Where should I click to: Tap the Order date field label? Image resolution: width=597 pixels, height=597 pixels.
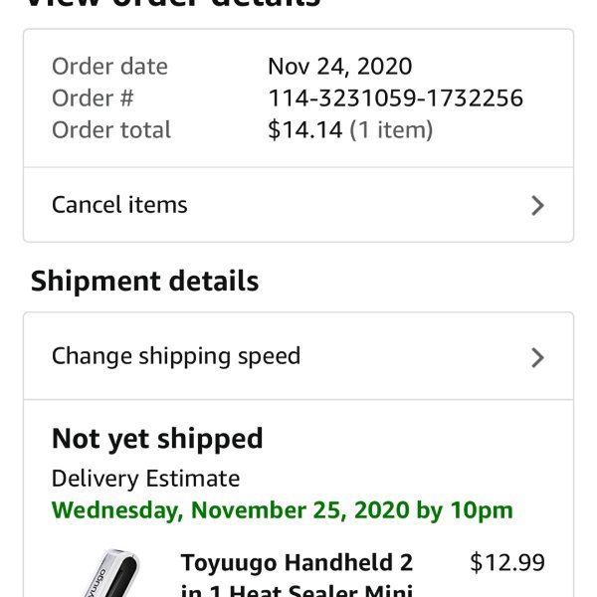pyautogui.click(x=109, y=67)
